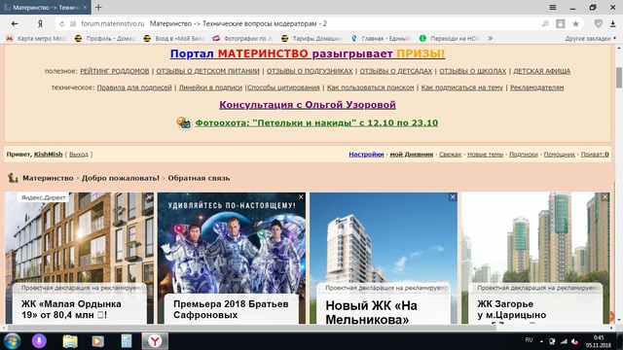Viewport: 623px width, 350px height.
Task: Open the Карта метро Москвы bookmark
Action: tap(37, 39)
